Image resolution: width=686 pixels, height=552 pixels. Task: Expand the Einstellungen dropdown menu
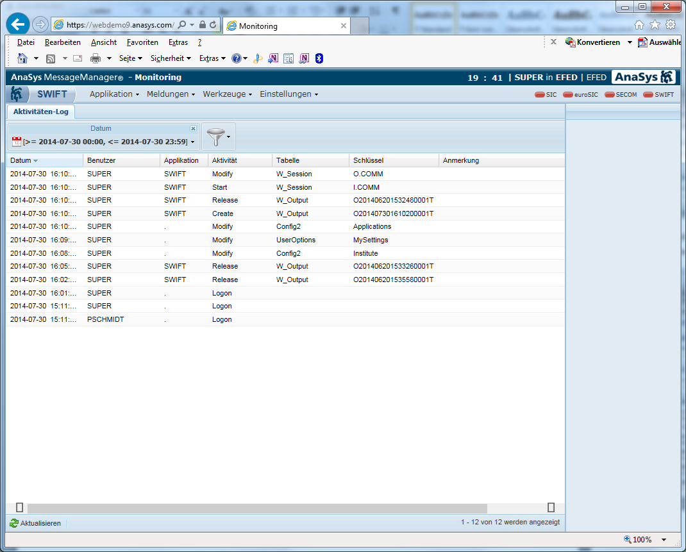(289, 94)
